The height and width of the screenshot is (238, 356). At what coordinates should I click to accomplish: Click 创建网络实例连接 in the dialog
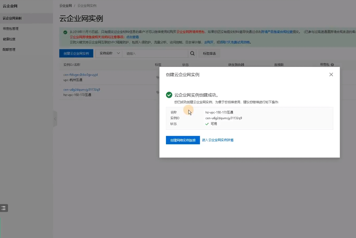[183, 140]
